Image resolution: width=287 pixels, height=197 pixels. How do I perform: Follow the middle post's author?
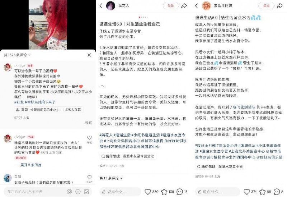click(x=171, y=6)
